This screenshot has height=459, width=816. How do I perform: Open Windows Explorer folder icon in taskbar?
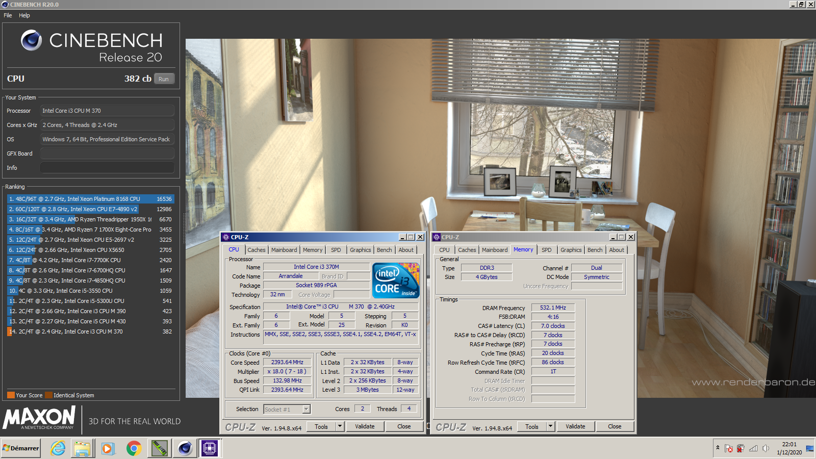point(82,448)
